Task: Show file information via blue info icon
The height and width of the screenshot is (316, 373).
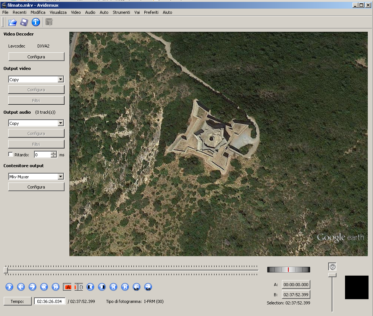Action: pos(36,22)
